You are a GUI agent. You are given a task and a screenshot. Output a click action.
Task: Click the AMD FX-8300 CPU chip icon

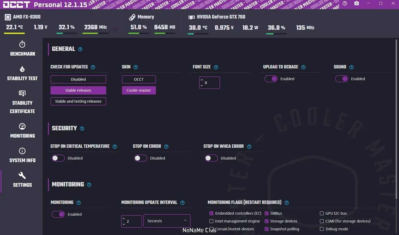point(8,17)
